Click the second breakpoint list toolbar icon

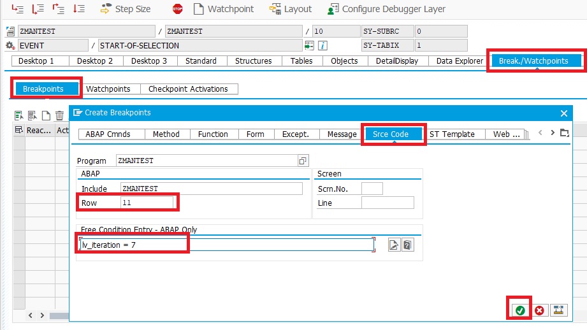coord(33,115)
